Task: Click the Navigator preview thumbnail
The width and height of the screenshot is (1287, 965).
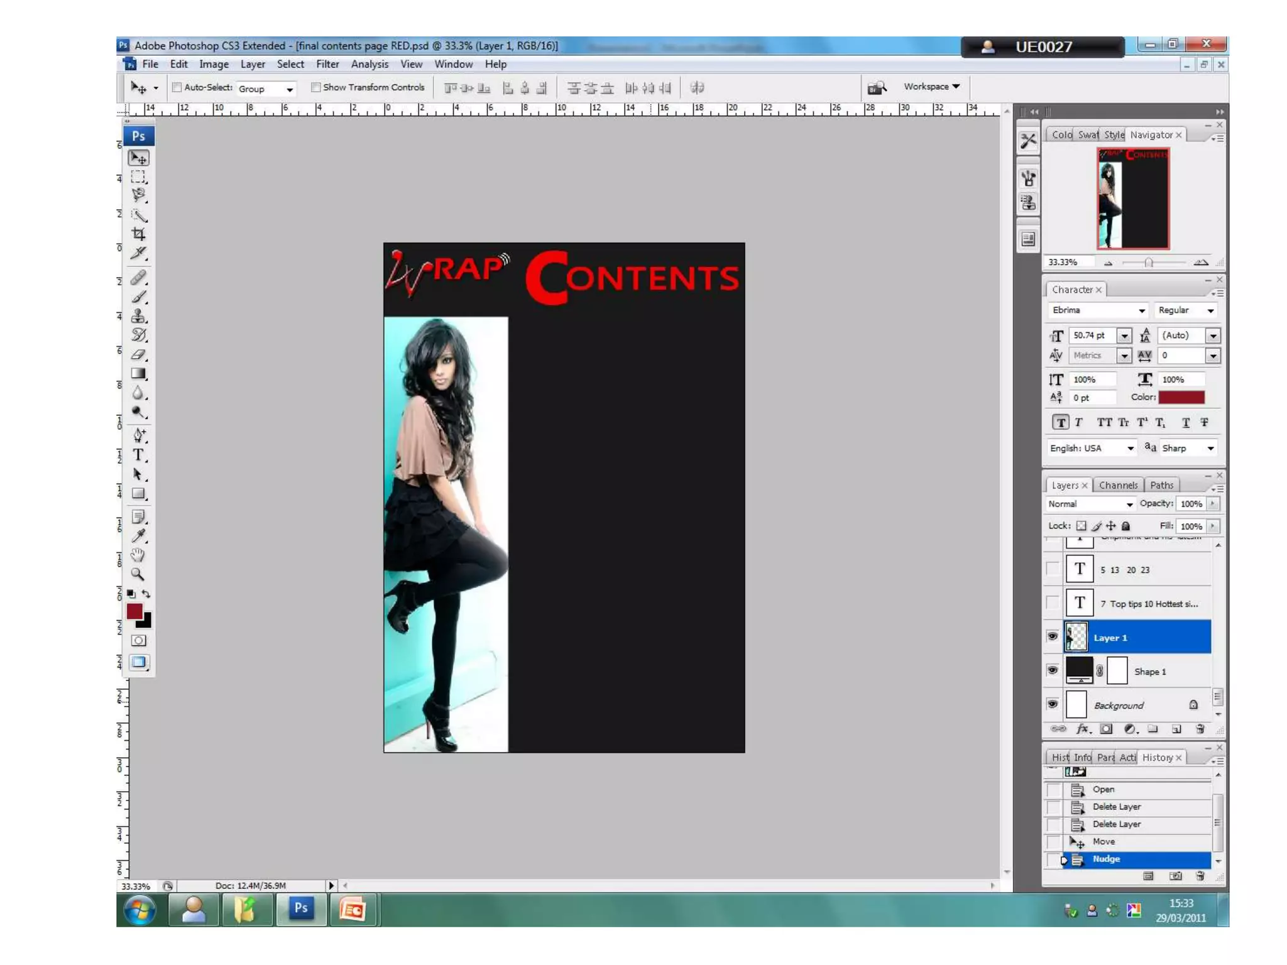Action: tap(1133, 199)
